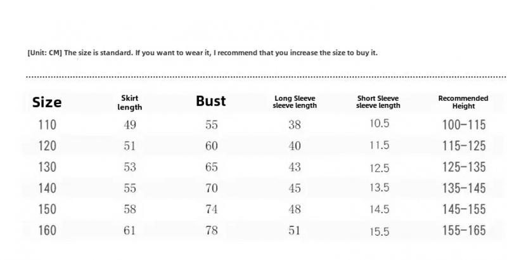
Task: Click long sleeve value 43
Action: coord(295,167)
